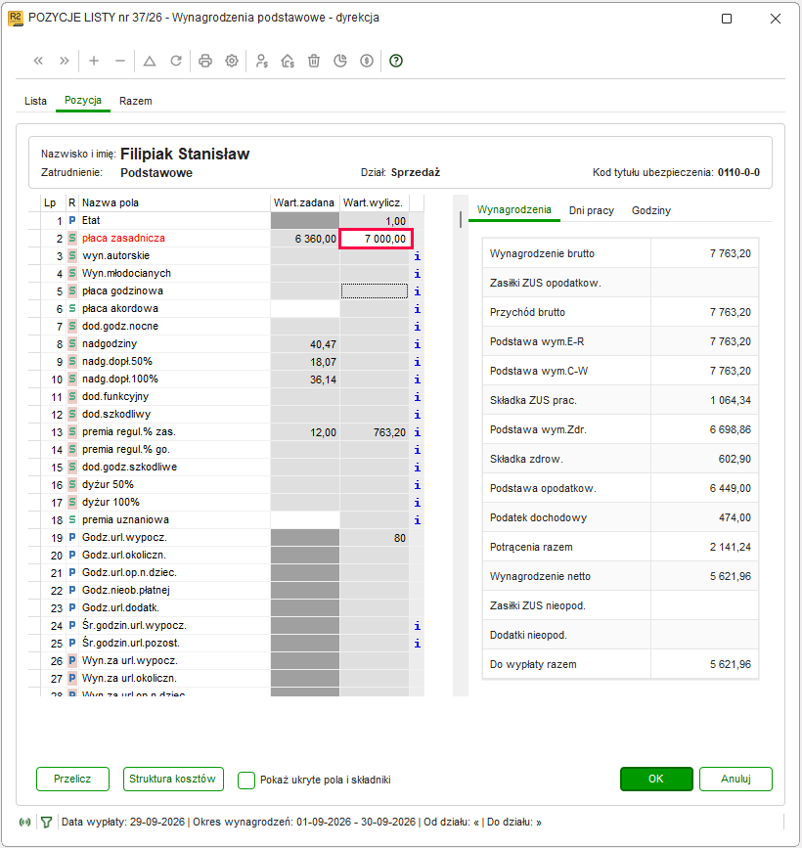Click info icon for Śr.godzin.url.wypocz. row
The image size is (802, 848).
(x=417, y=626)
